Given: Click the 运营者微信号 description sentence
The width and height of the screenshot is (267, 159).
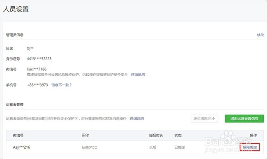Looking at the screenshot, I should pyautogui.click(x=66, y=119).
